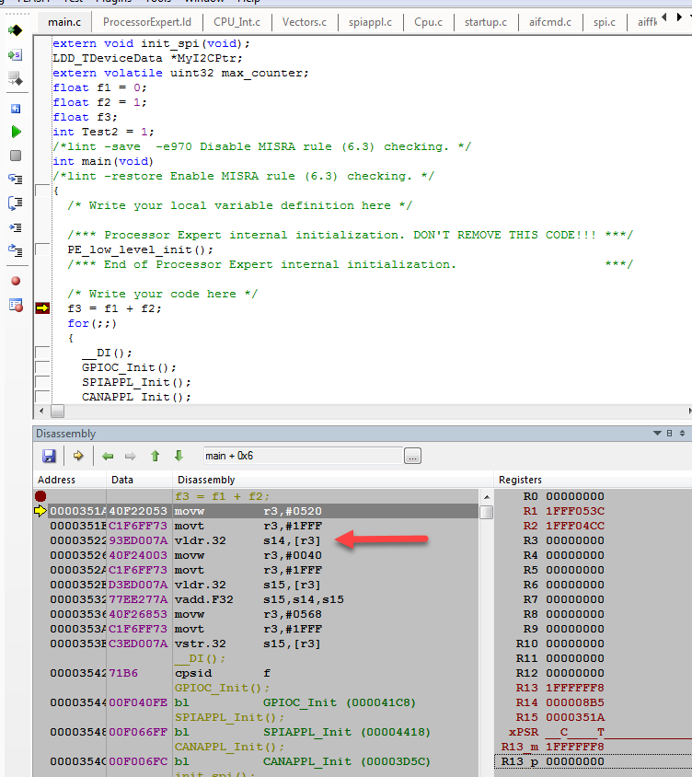
Task: Click the disassembly vertical scrollbar up arrow
Action: click(487, 496)
